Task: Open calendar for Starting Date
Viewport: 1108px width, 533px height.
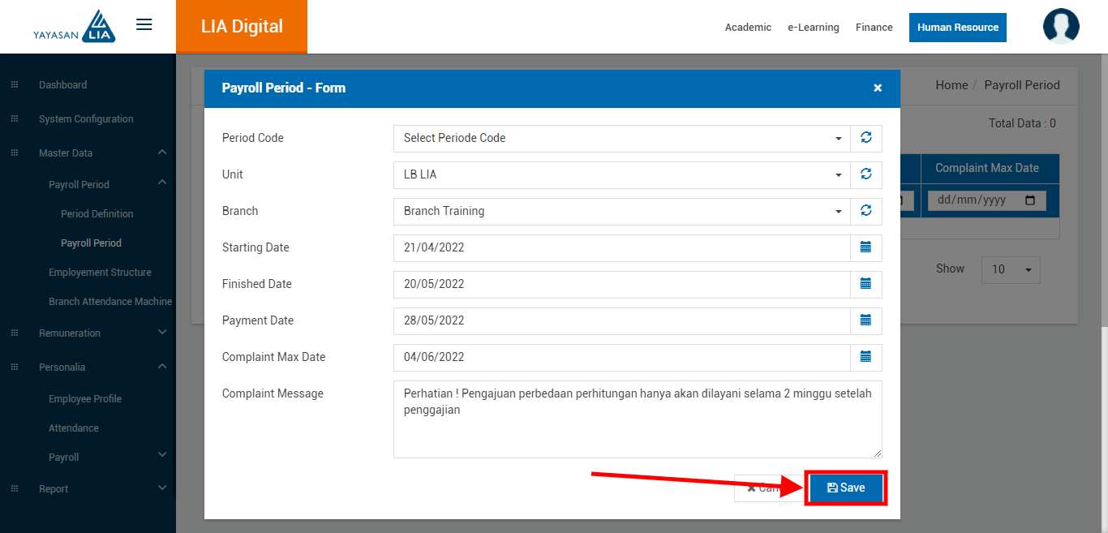Action: point(865,247)
